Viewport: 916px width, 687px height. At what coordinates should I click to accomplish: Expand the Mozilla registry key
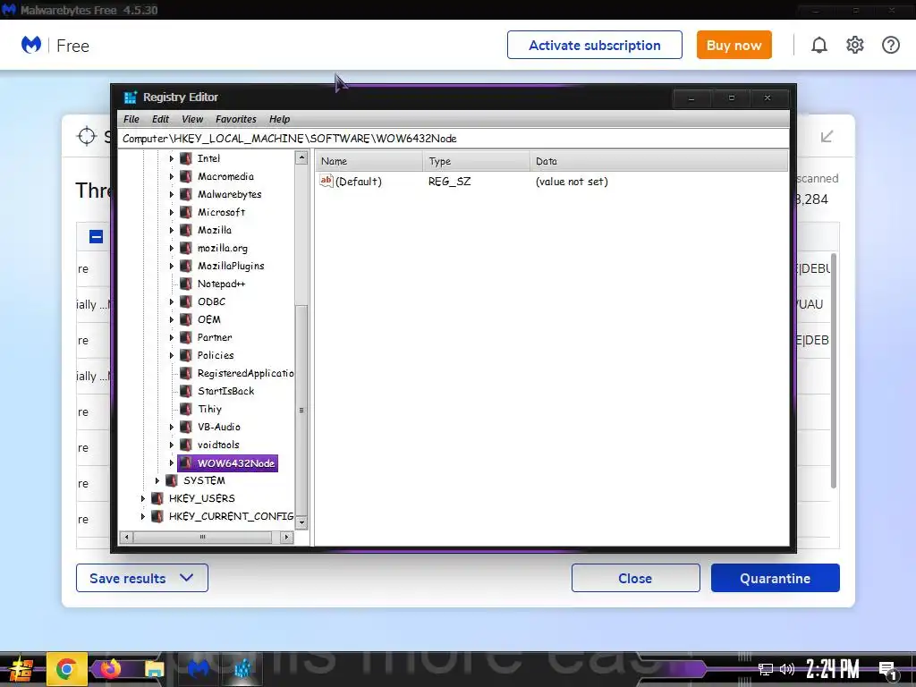pyautogui.click(x=171, y=230)
